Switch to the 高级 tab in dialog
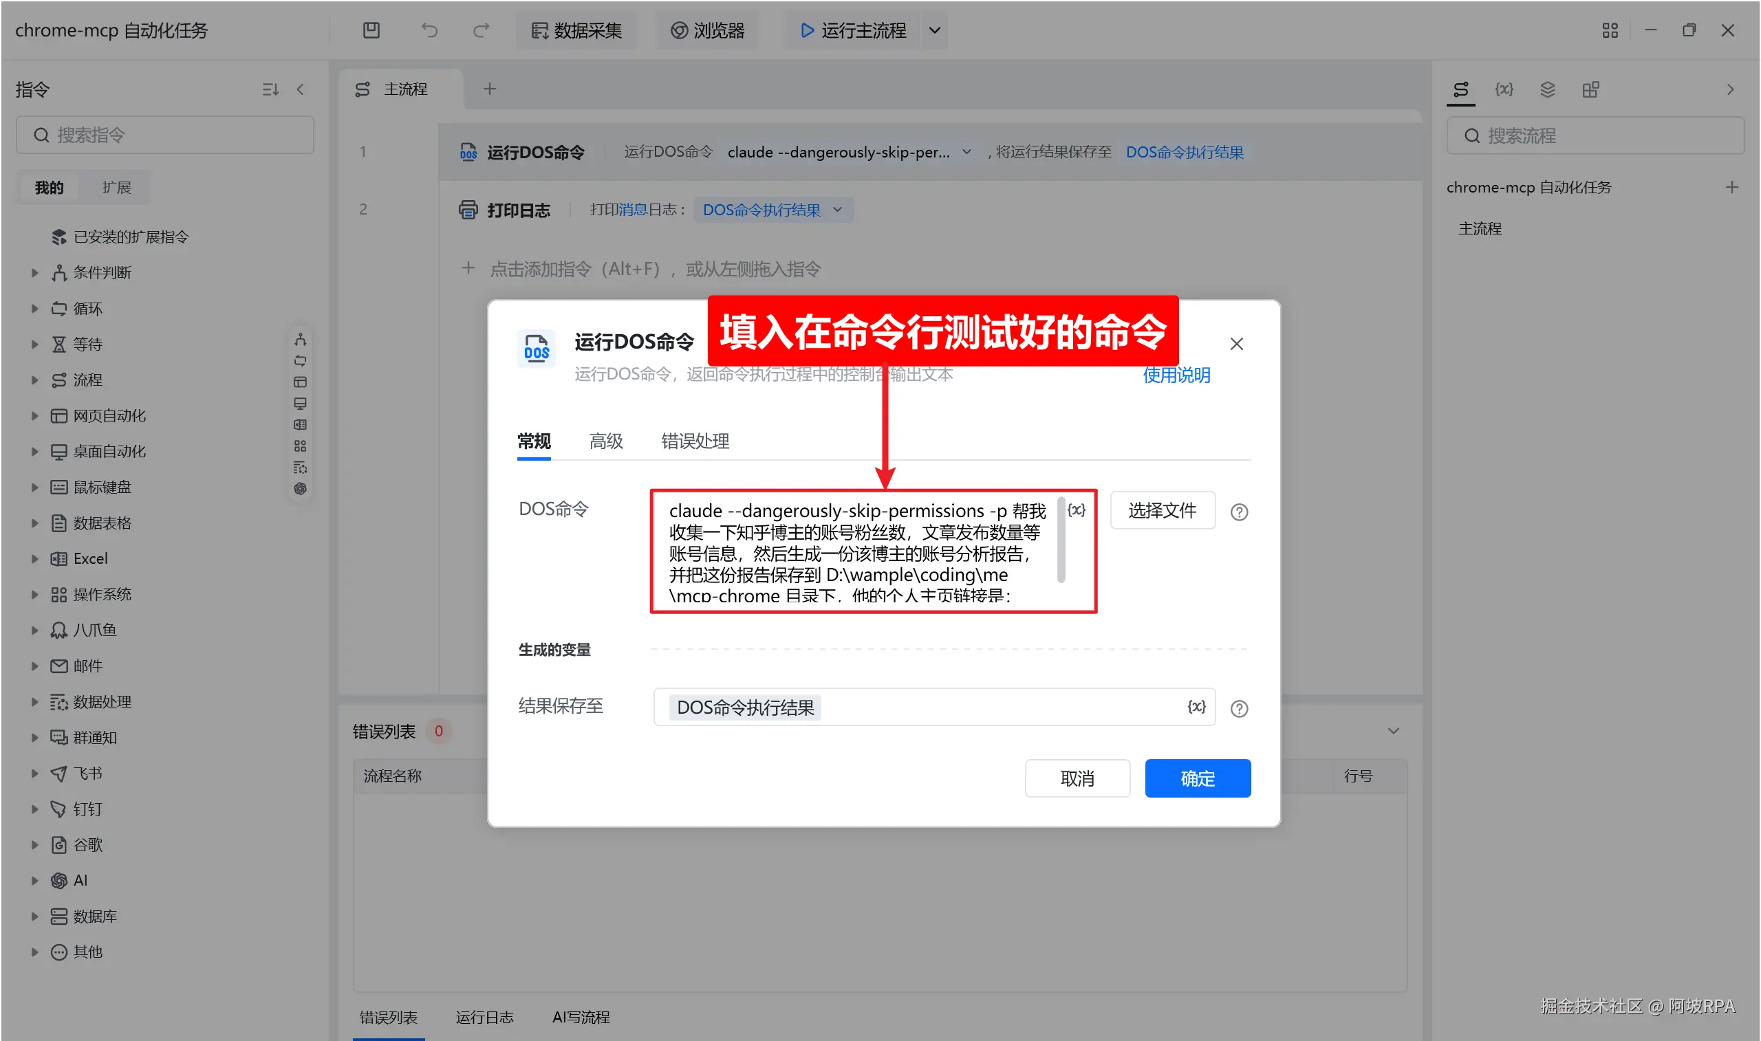 [x=605, y=441]
